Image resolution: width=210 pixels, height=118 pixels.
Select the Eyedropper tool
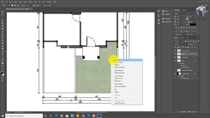point(3,26)
